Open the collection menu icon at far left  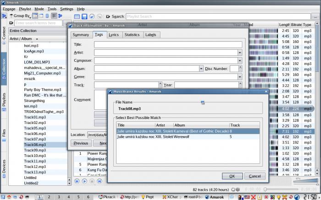(x=4, y=16)
